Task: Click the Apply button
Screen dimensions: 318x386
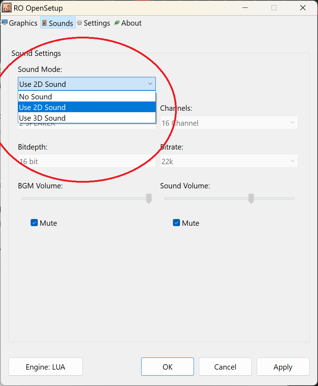Action: [x=283, y=367]
